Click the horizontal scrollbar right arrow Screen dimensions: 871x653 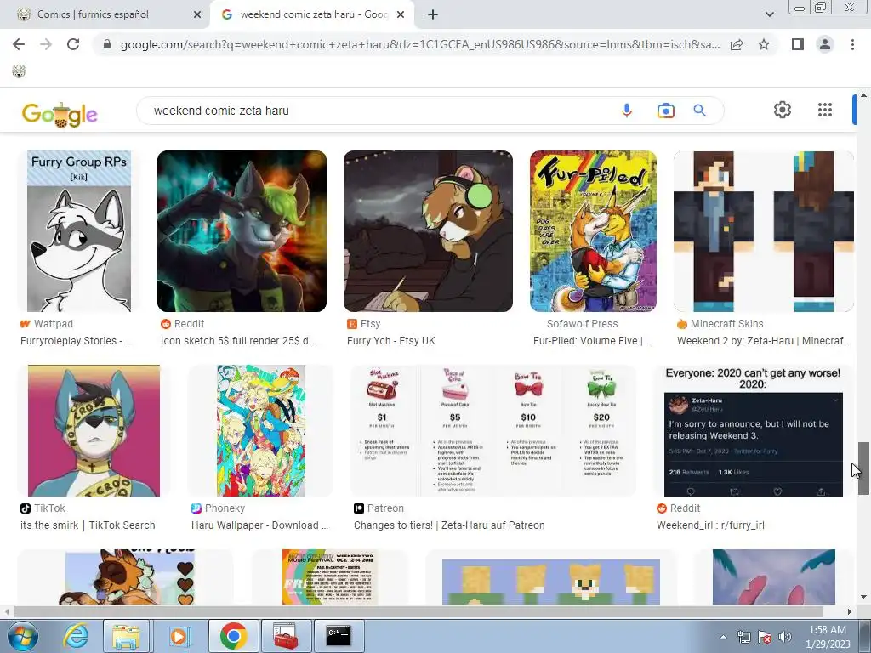pyautogui.click(x=850, y=611)
